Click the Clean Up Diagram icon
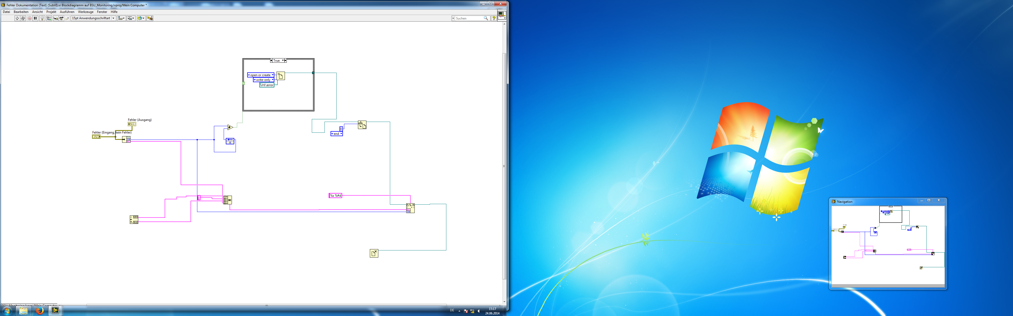The height and width of the screenshot is (316, 1013). [150, 18]
